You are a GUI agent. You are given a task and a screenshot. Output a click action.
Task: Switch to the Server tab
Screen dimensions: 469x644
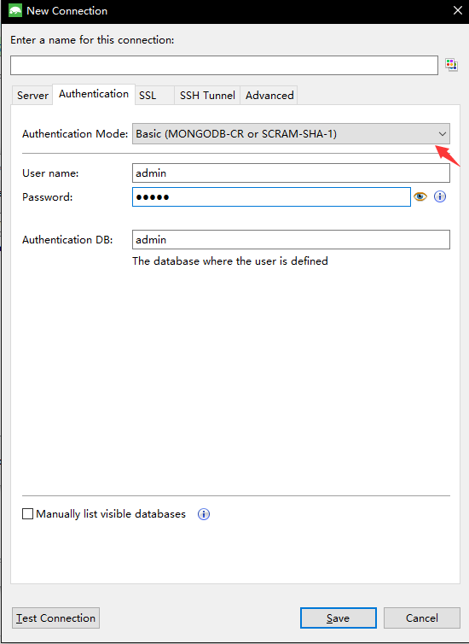click(x=32, y=96)
